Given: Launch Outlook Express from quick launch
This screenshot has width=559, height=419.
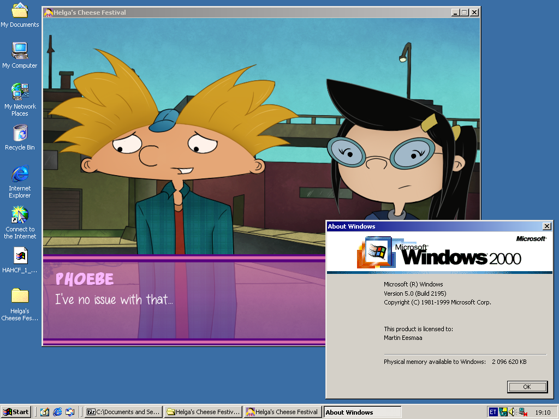Looking at the screenshot, I should [x=70, y=412].
